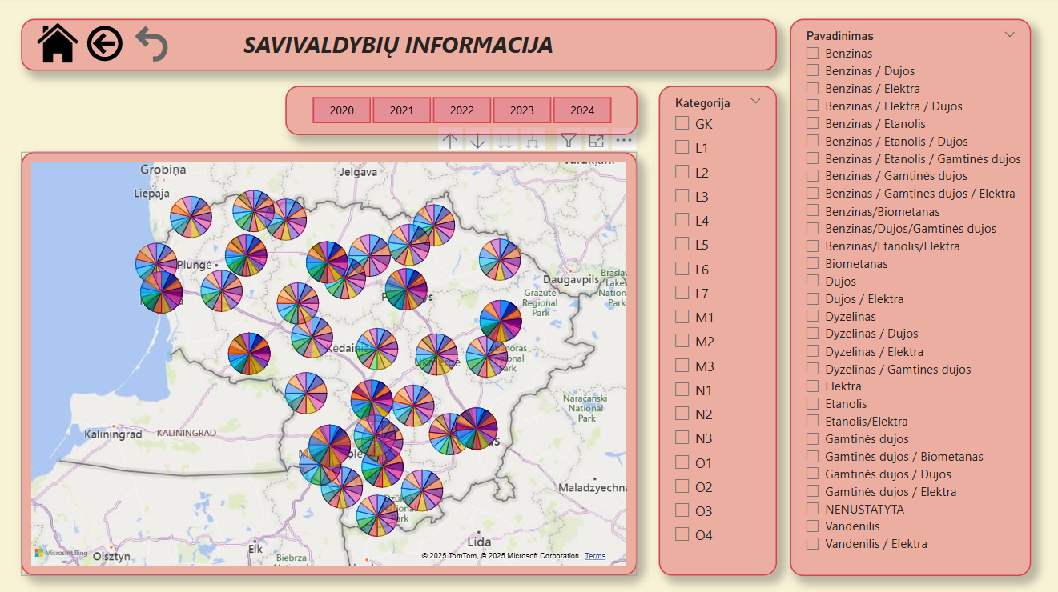Go to next hierarchy level double-arrow icon
The image size is (1058, 592).
505,141
